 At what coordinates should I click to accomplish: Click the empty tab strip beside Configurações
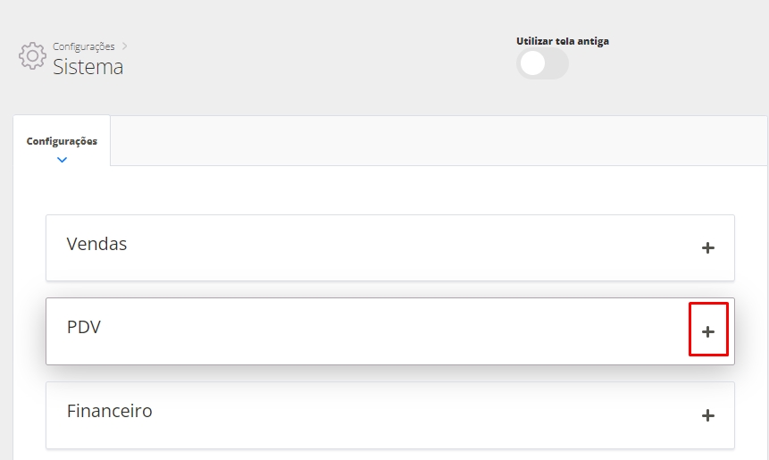point(438,141)
